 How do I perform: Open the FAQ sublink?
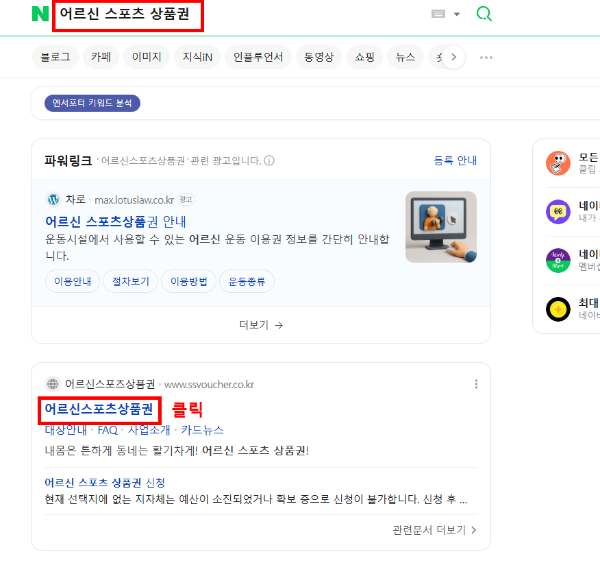coord(108,430)
